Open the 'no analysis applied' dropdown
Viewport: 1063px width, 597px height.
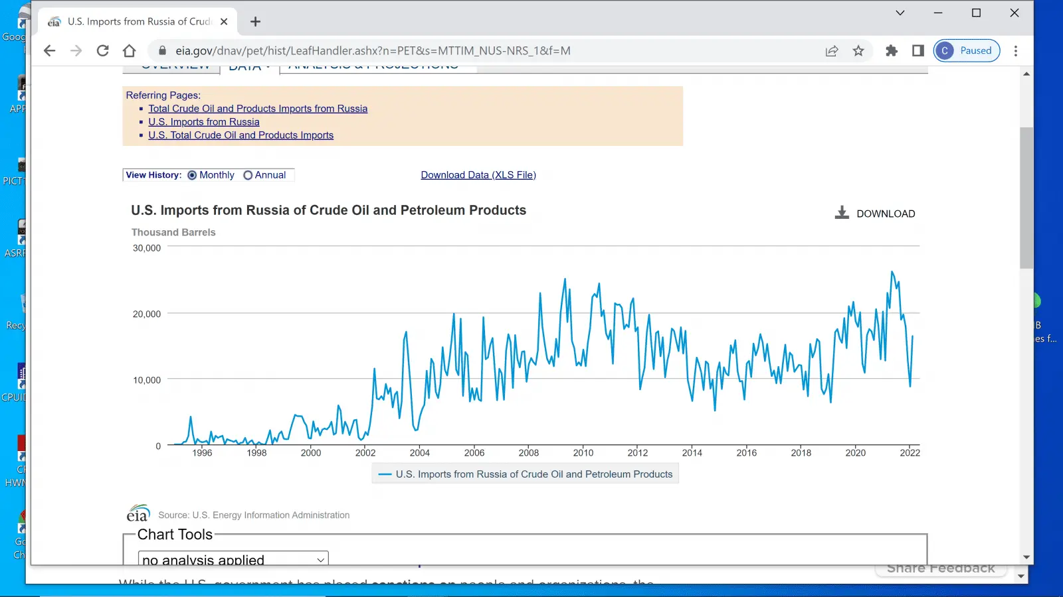[x=233, y=559]
